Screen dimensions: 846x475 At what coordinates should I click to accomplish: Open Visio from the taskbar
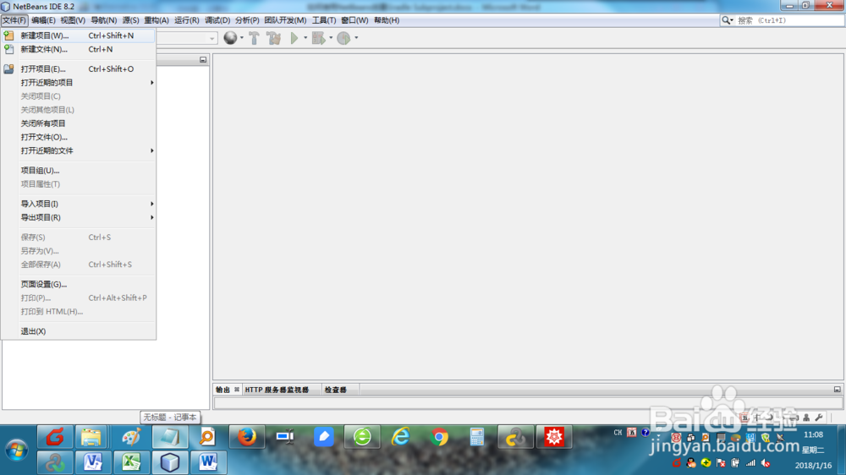click(93, 462)
